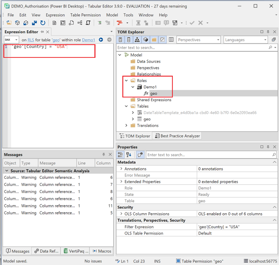Screen dimensions: 279x265
Task: Click the TOM Explorer search field
Action: 192,47
